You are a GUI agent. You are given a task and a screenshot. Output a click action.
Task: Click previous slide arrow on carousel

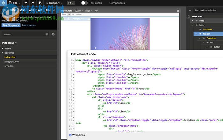point(95,48)
